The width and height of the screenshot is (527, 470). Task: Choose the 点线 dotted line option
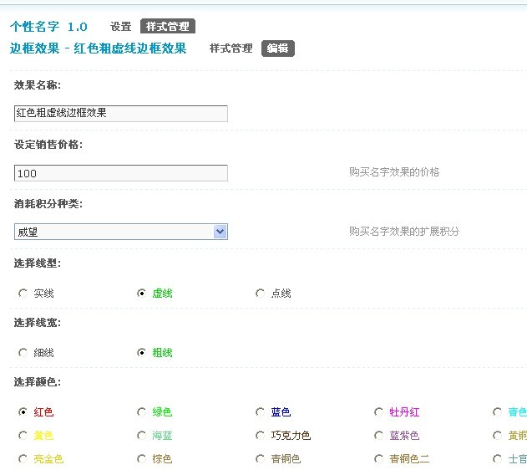click(x=261, y=294)
